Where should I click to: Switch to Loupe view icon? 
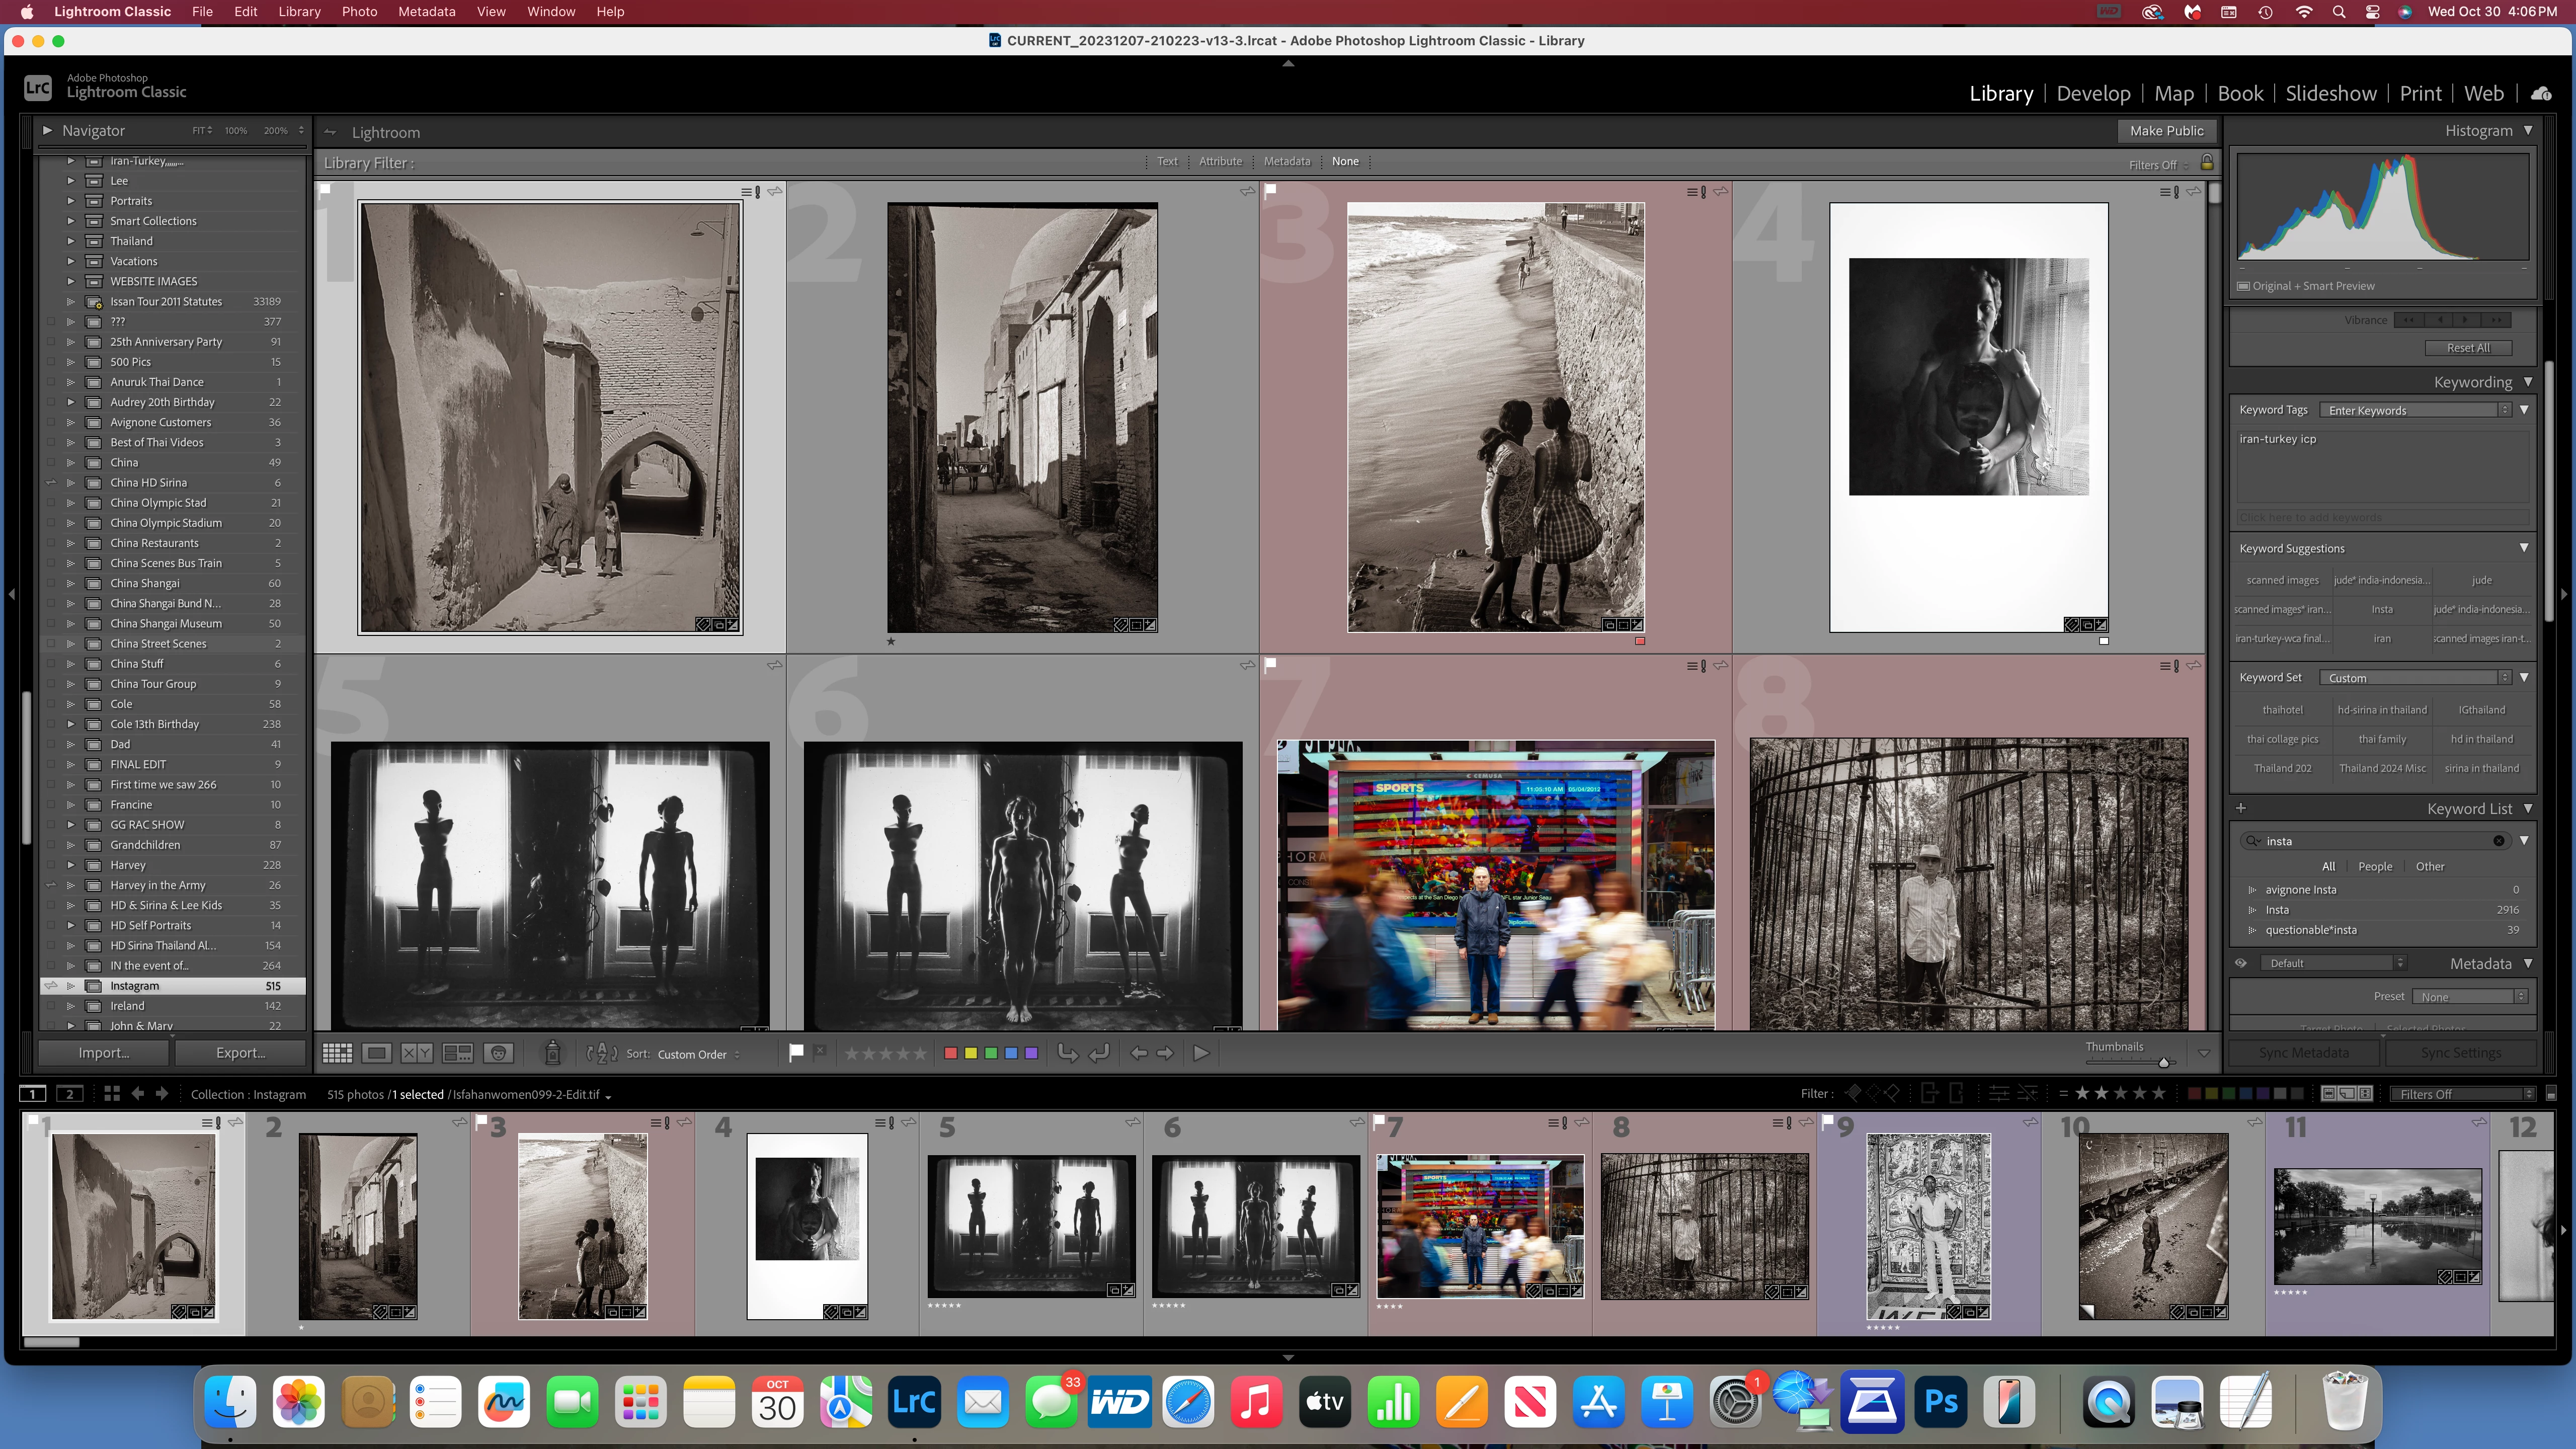pos(377,1053)
